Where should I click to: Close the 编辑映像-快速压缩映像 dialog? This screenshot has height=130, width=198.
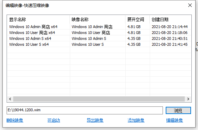[x=190, y=5]
